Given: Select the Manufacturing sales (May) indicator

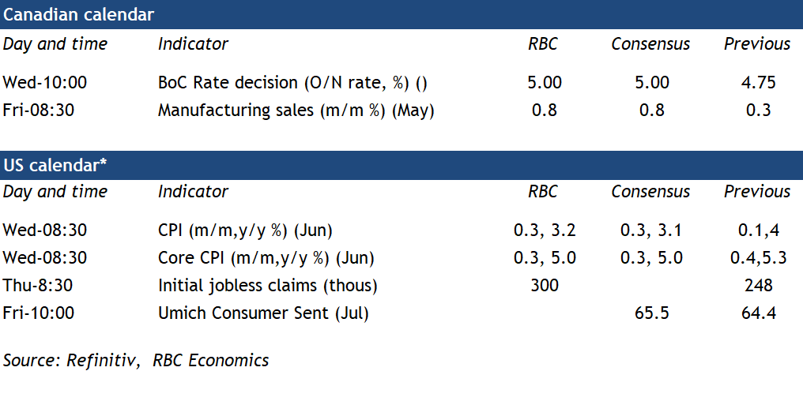Looking at the screenshot, I should 296,111.
